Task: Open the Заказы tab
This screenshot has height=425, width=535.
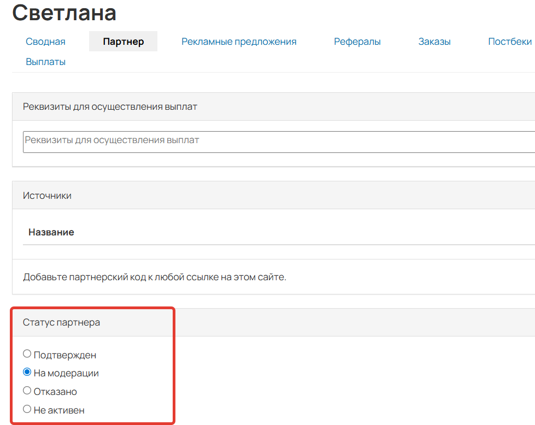Action: pos(434,41)
